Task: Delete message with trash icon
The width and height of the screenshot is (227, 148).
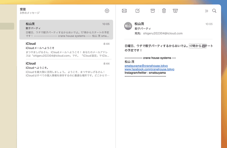Action: point(164,11)
